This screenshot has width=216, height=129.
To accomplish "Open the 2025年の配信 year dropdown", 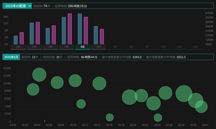I will (x=17, y=6).
